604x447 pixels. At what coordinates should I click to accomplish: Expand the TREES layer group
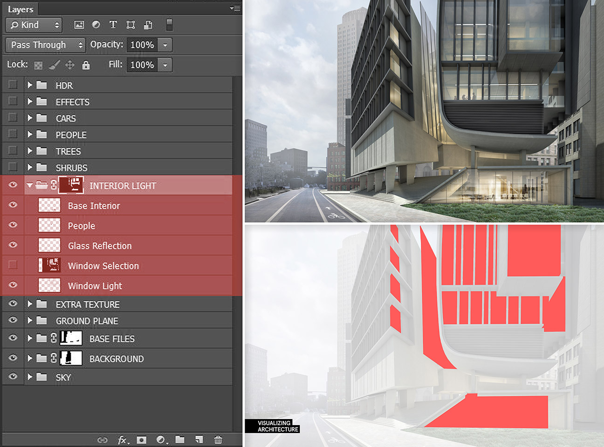[30, 151]
